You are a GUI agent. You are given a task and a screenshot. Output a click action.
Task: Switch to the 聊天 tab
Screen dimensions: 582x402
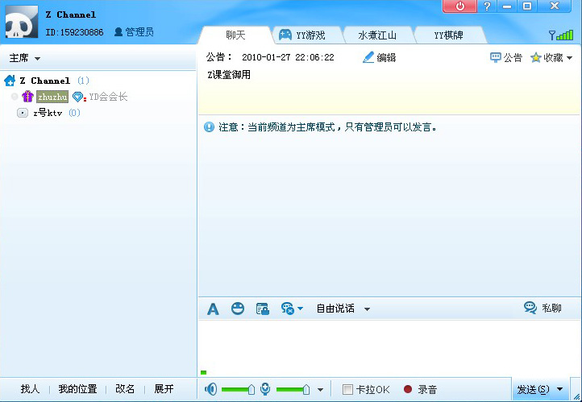(235, 35)
